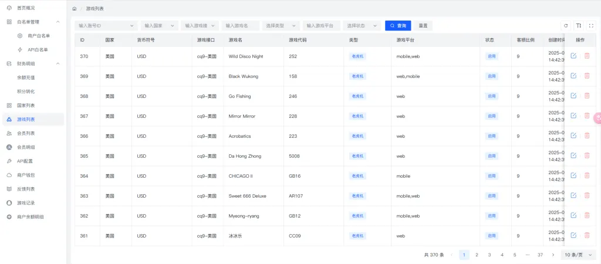Click the pink floating side icon
This screenshot has height=264, width=601.
point(597,119)
